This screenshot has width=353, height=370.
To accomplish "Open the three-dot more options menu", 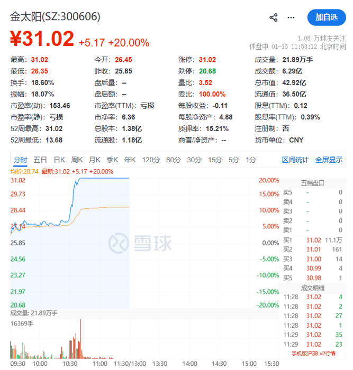I will tap(291, 17).
